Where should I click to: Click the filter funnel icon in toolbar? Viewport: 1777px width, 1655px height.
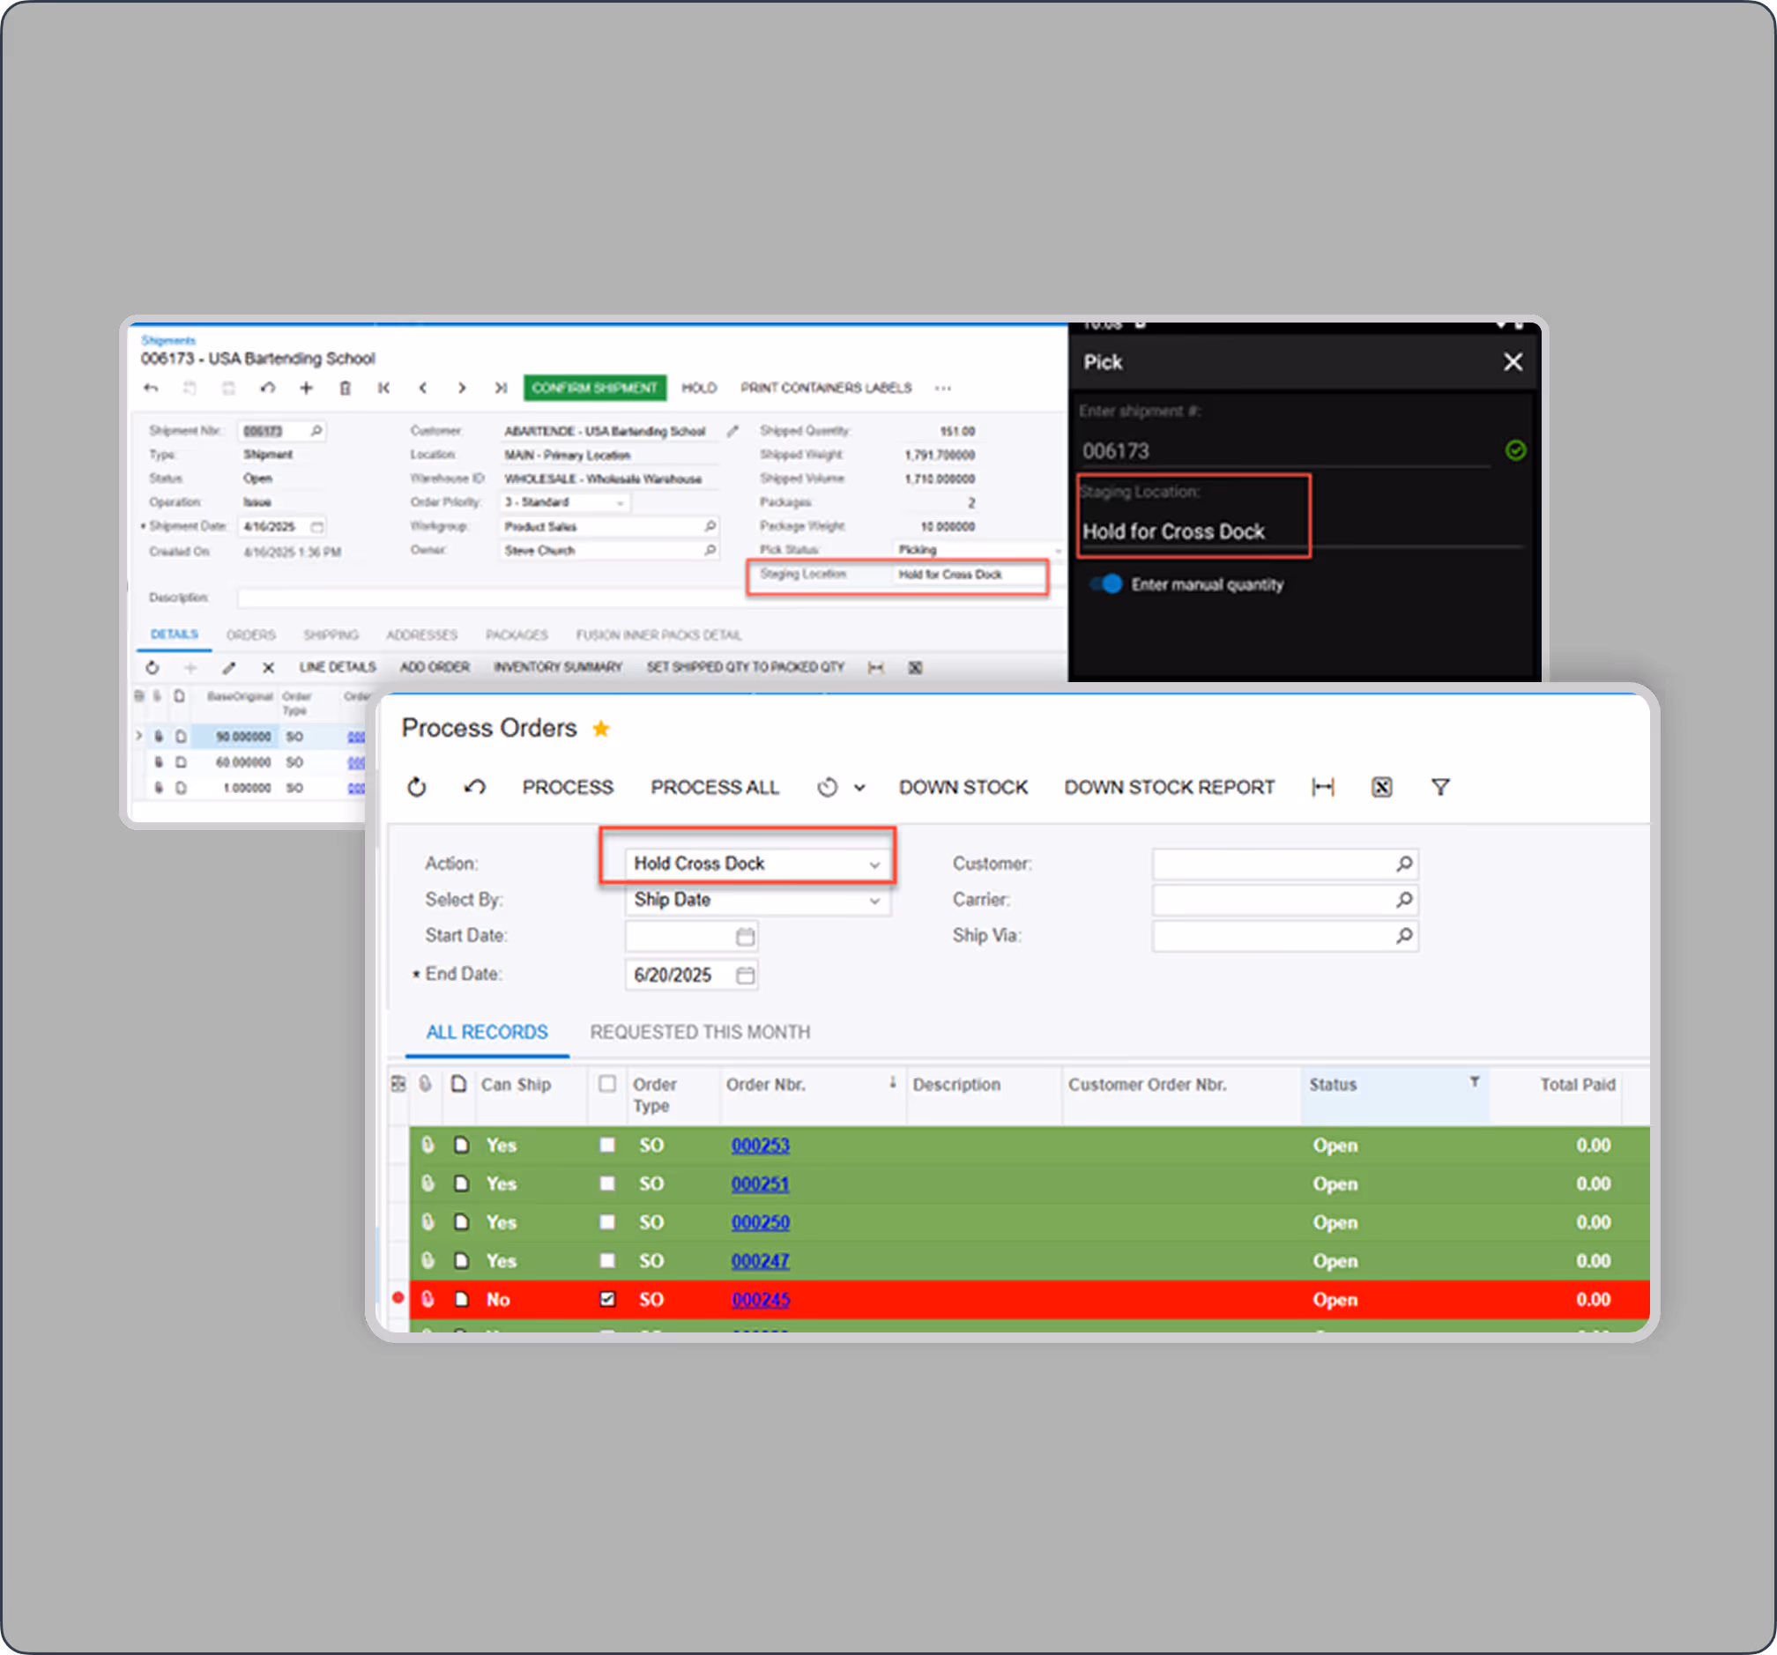pyautogui.click(x=1440, y=787)
